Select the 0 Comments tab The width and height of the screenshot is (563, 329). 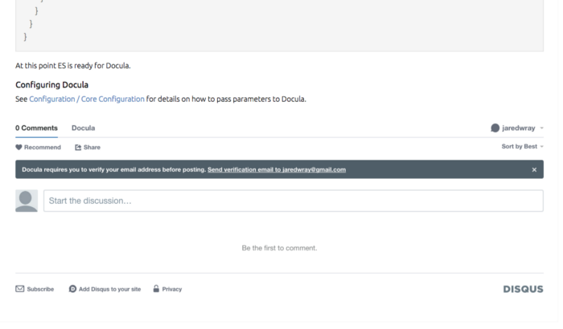36,128
